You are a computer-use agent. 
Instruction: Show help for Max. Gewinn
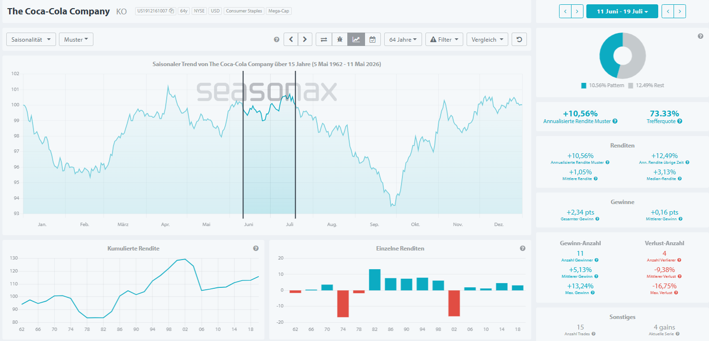click(x=592, y=293)
